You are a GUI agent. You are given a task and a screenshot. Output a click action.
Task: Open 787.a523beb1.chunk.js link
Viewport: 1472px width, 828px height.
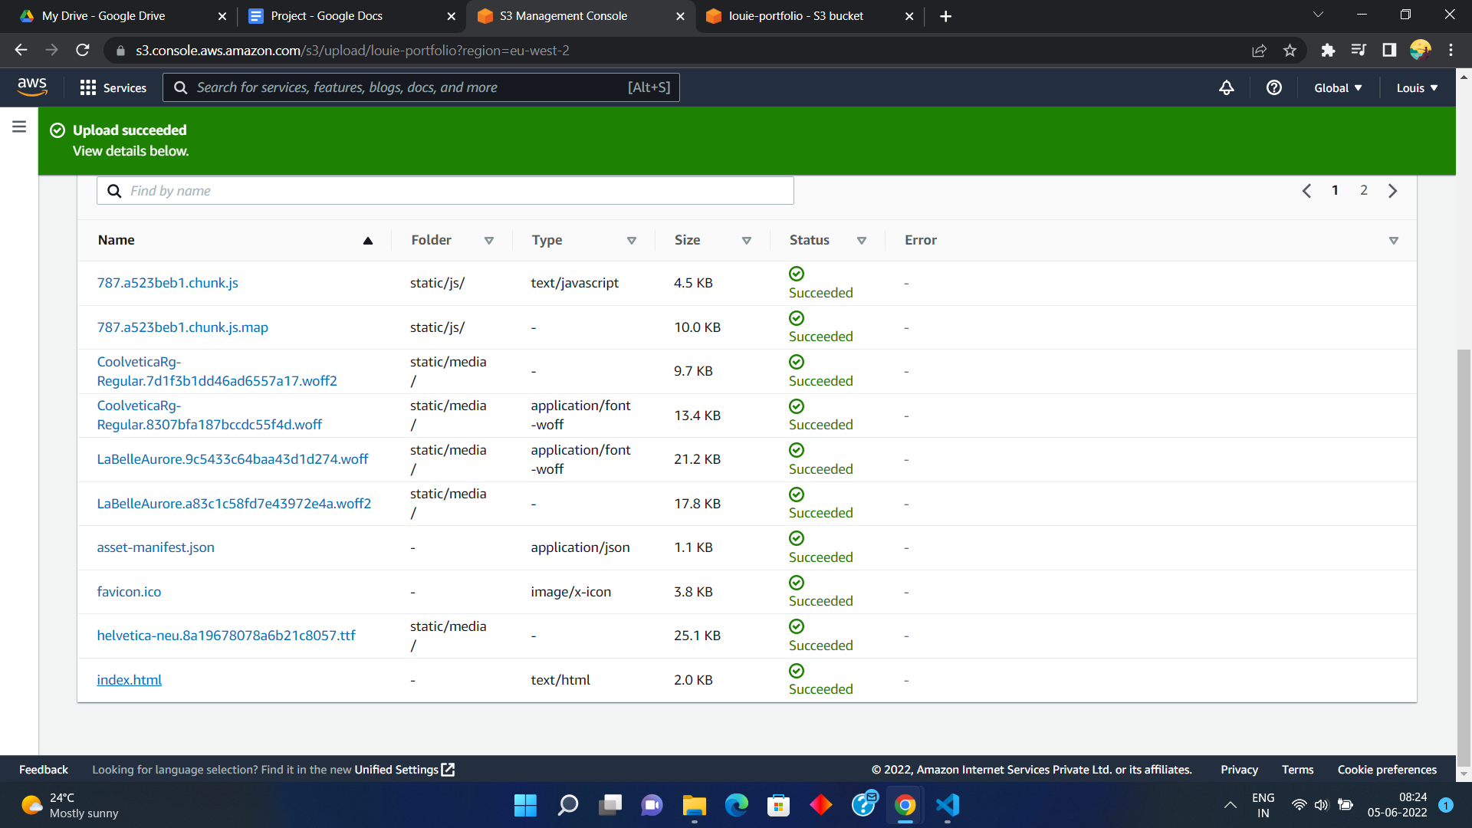pyautogui.click(x=167, y=283)
